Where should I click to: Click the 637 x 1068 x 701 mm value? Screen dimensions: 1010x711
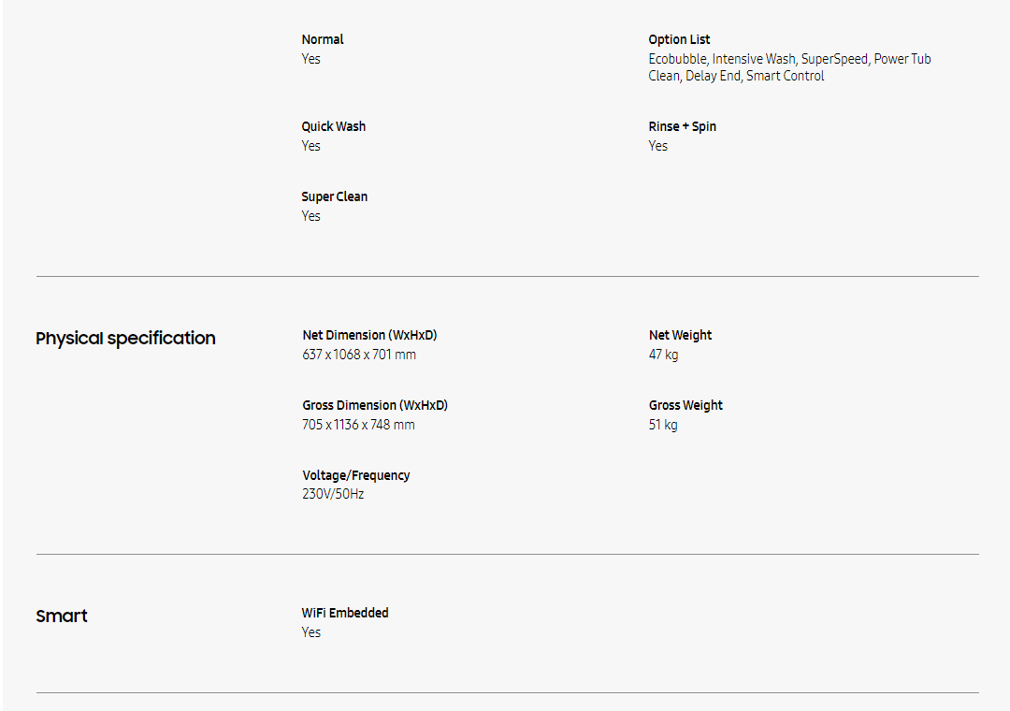pyautogui.click(x=359, y=355)
